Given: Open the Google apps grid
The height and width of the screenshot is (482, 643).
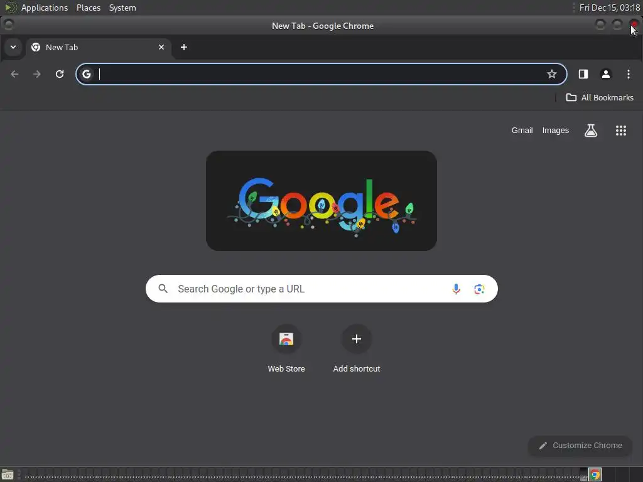Looking at the screenshot, I should (621, 131).
